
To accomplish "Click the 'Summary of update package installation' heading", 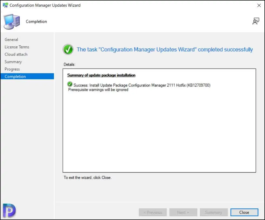I will [101, 75].
